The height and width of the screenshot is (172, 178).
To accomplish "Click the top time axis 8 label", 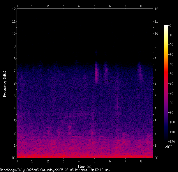I will (141, 6).
